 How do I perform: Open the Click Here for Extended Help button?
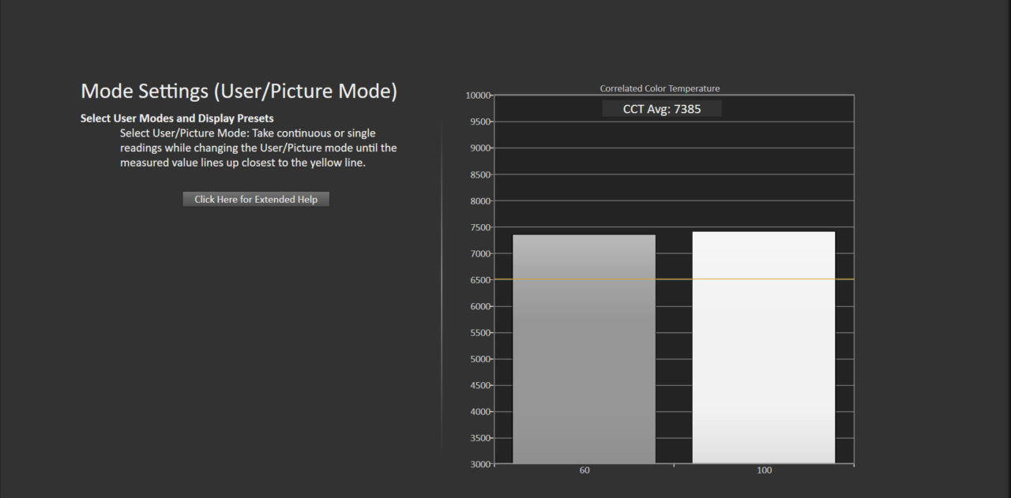(x=256, y=200)
